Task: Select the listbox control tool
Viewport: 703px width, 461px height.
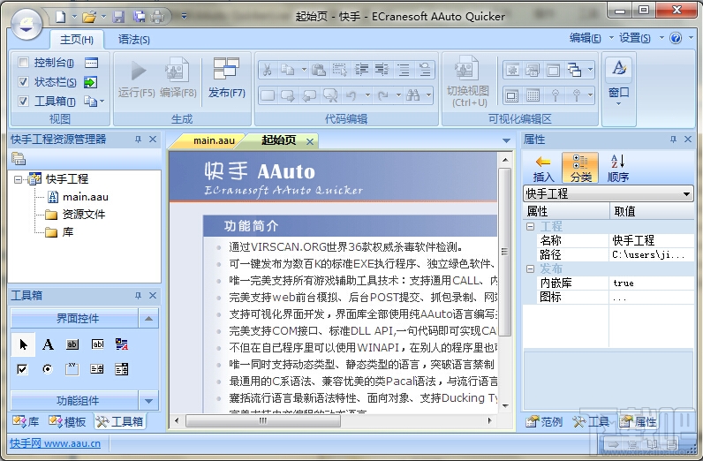Action: click(x=97, y=369)
